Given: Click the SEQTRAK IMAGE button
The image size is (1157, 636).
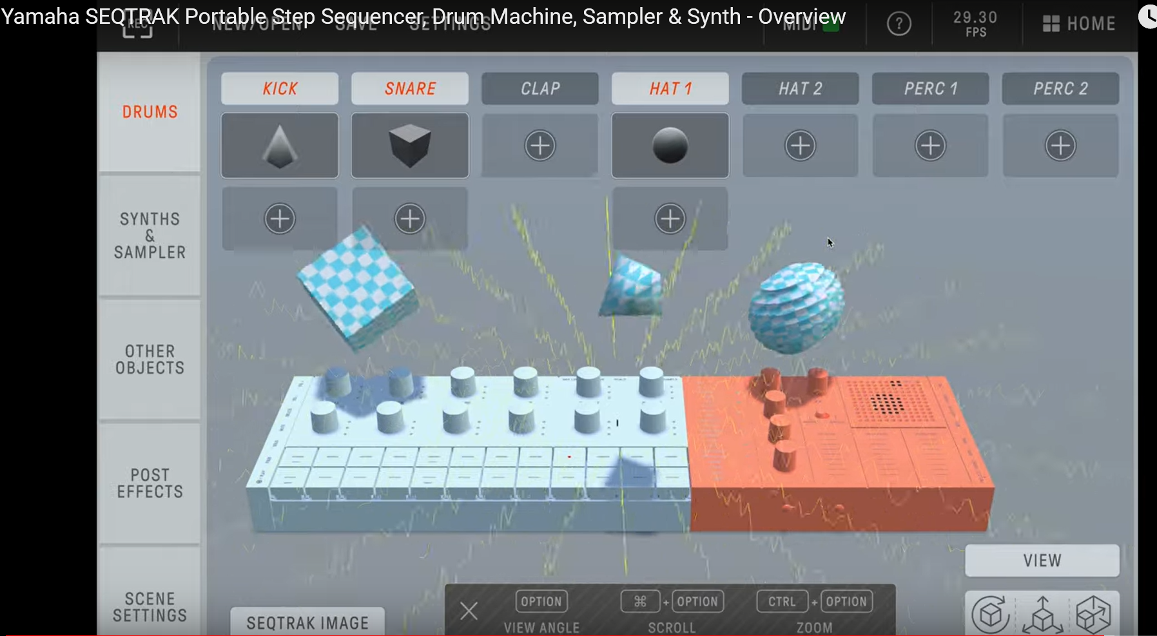Looking at the screenshot, I should pyautogui.click(x=307, y=622).
